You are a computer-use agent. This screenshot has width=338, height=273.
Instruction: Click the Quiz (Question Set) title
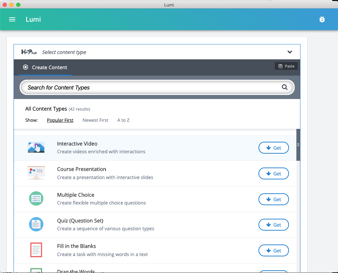tap(80, 220)
